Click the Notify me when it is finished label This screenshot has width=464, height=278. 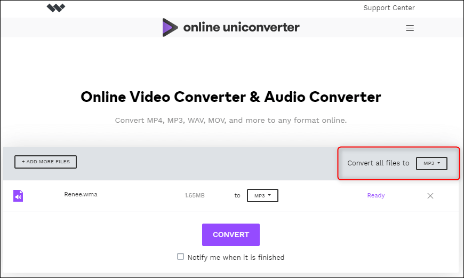(x=236, y=257)
